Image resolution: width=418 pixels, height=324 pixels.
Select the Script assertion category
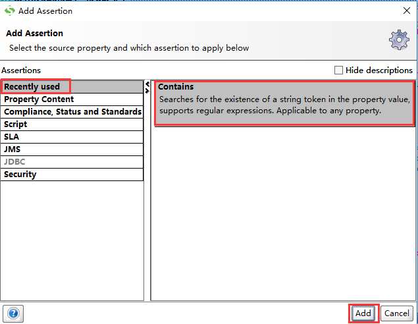coord(16,124)
